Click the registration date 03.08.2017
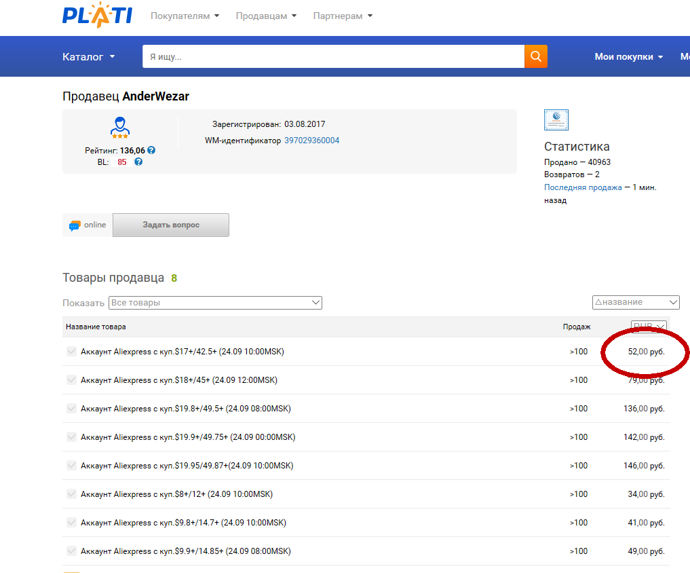690x573 pixels. tap(305, 124)
